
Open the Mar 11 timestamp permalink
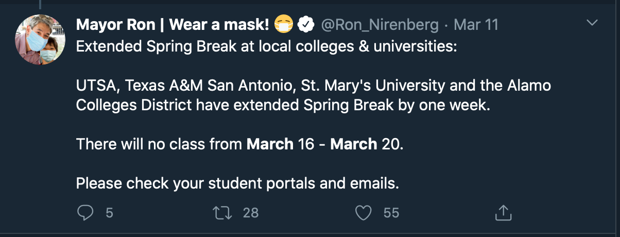click(x=476, y=24)
